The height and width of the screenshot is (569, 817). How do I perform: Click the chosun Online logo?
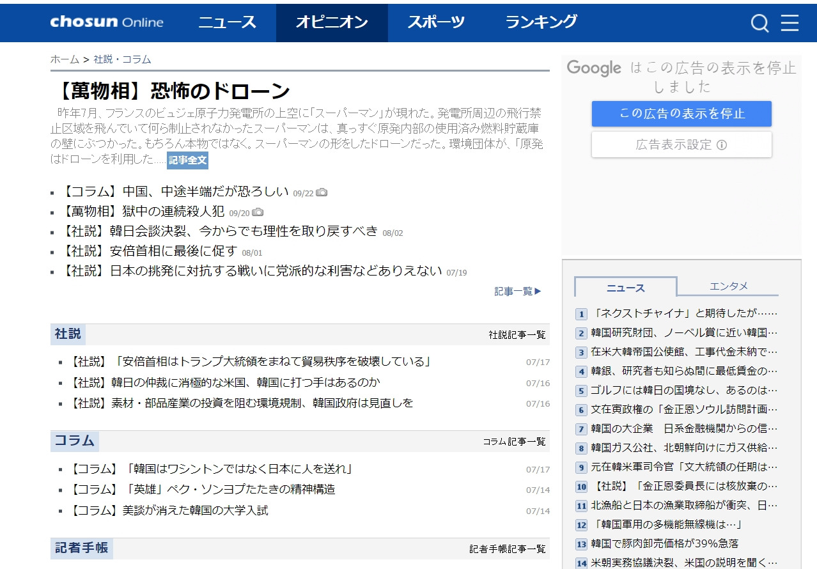click(107, 22)
